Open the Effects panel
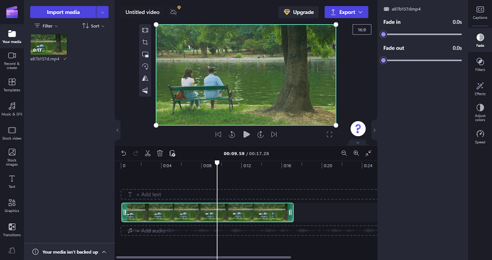 tap(480, 88)
